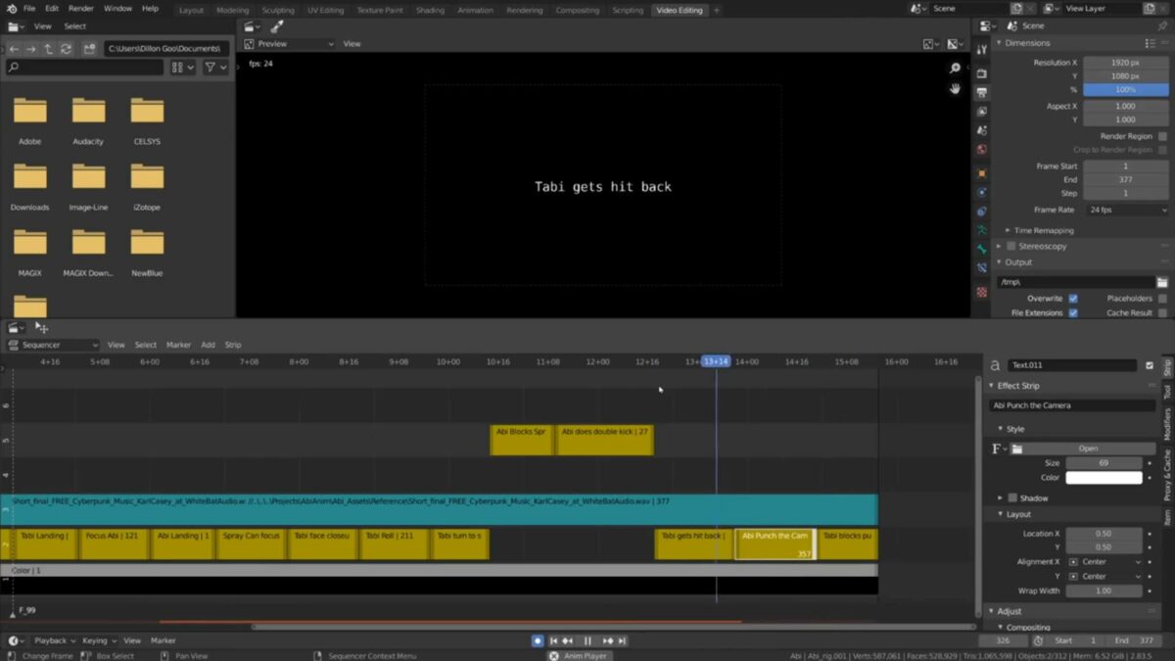Click the magnifier zoom icon in the preview

click(x=954, y=70)
